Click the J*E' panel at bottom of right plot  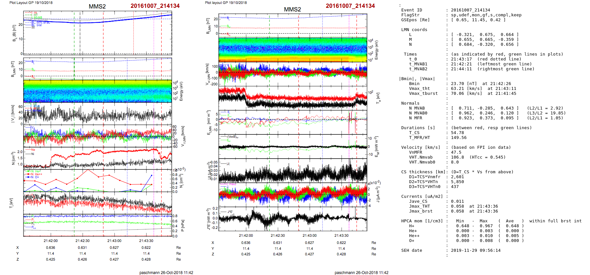293,219
